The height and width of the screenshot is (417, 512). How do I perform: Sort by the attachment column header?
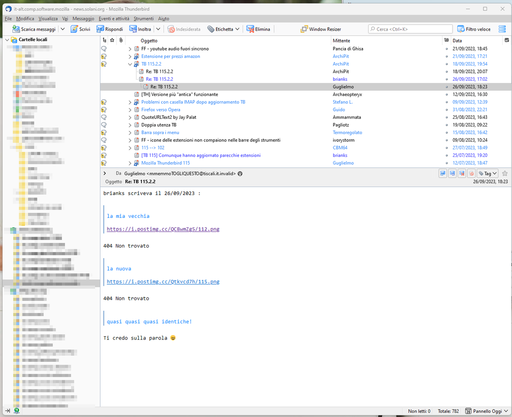point(121,40)
